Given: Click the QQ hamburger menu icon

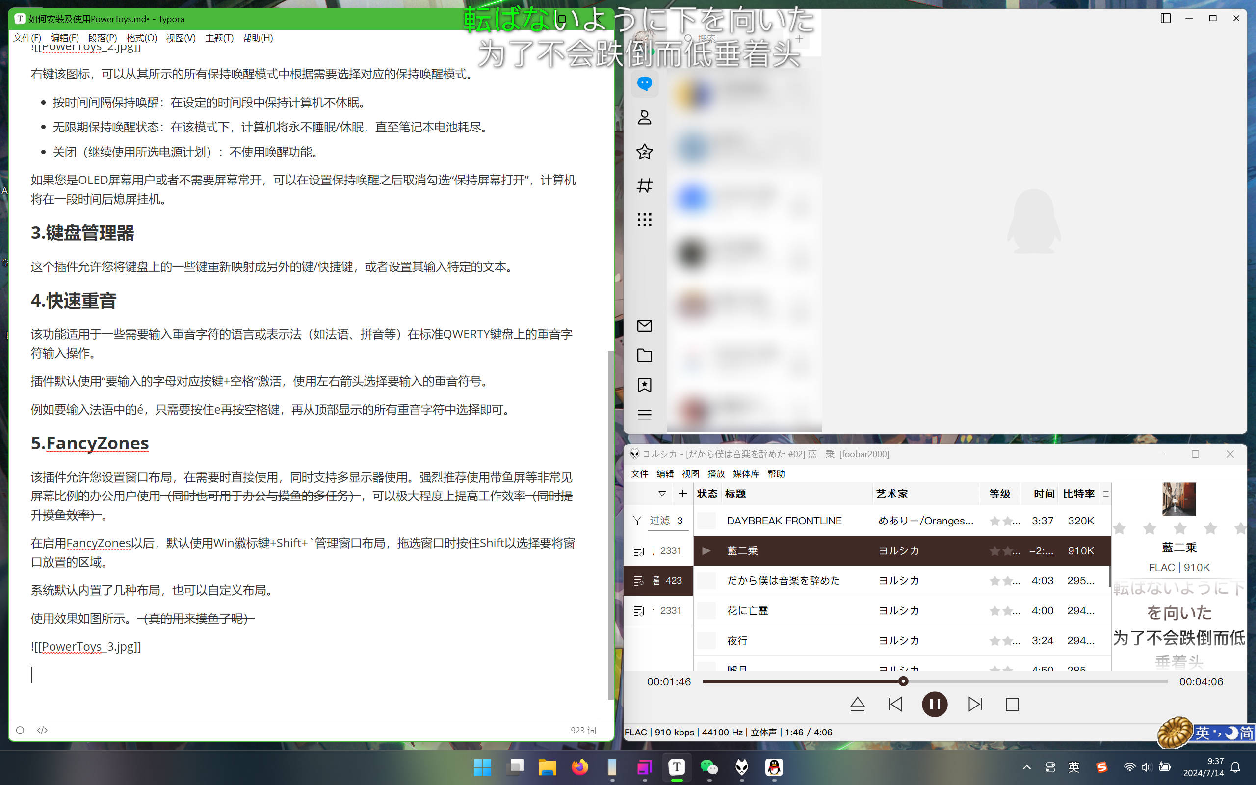Looking at the screenshot, I should point(644,414).
